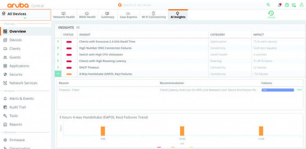This screenshot has height=149, width=306.
Task: Click the orange bar at 10:00
Action: point(182,131)
